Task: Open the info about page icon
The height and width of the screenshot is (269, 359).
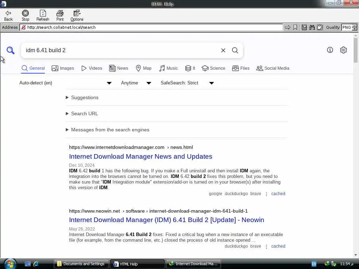Action: 330,50
